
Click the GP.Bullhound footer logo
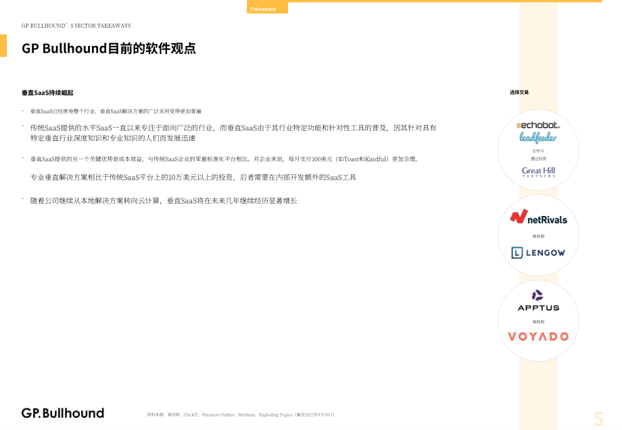click(63, 413)
